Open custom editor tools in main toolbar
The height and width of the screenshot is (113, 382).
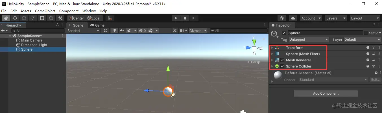[x=60, y=18]
